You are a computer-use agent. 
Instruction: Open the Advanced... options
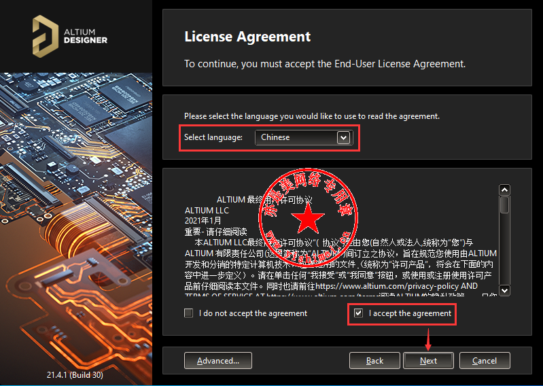click(218, 361)
